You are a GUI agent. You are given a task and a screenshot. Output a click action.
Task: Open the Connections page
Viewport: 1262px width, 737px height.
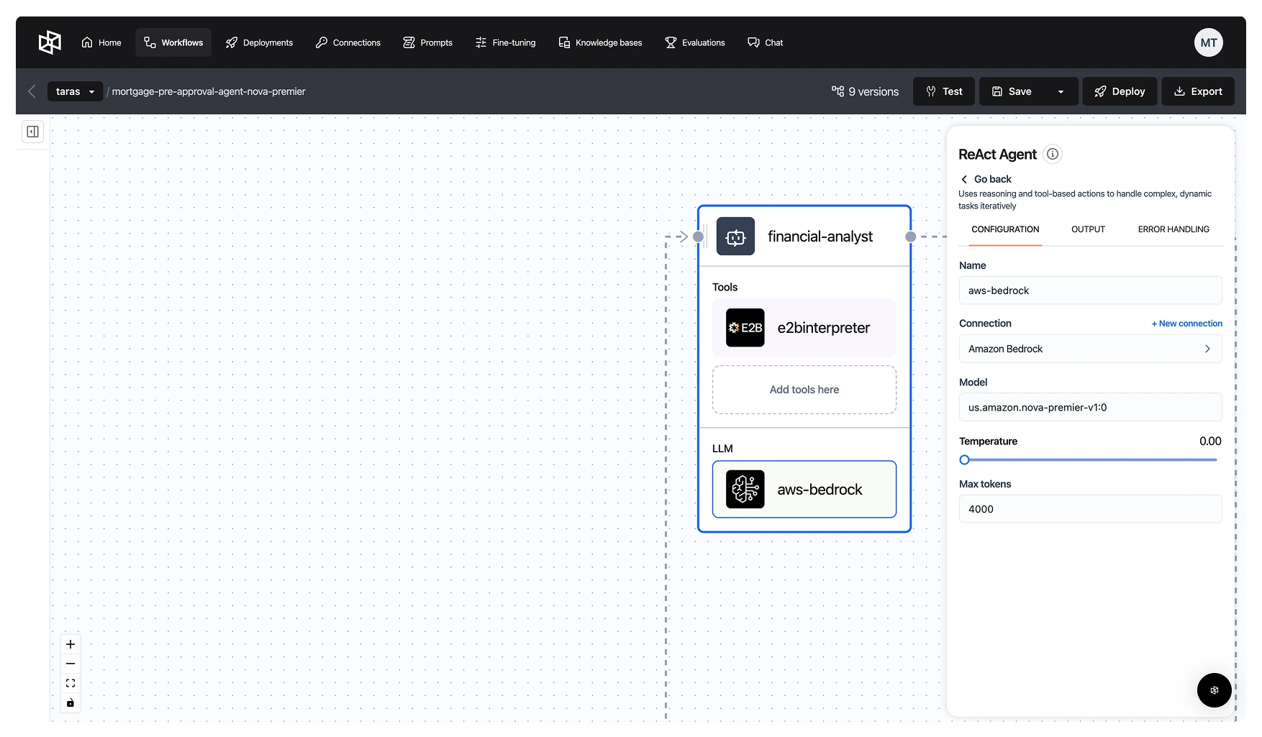[348, 42]
